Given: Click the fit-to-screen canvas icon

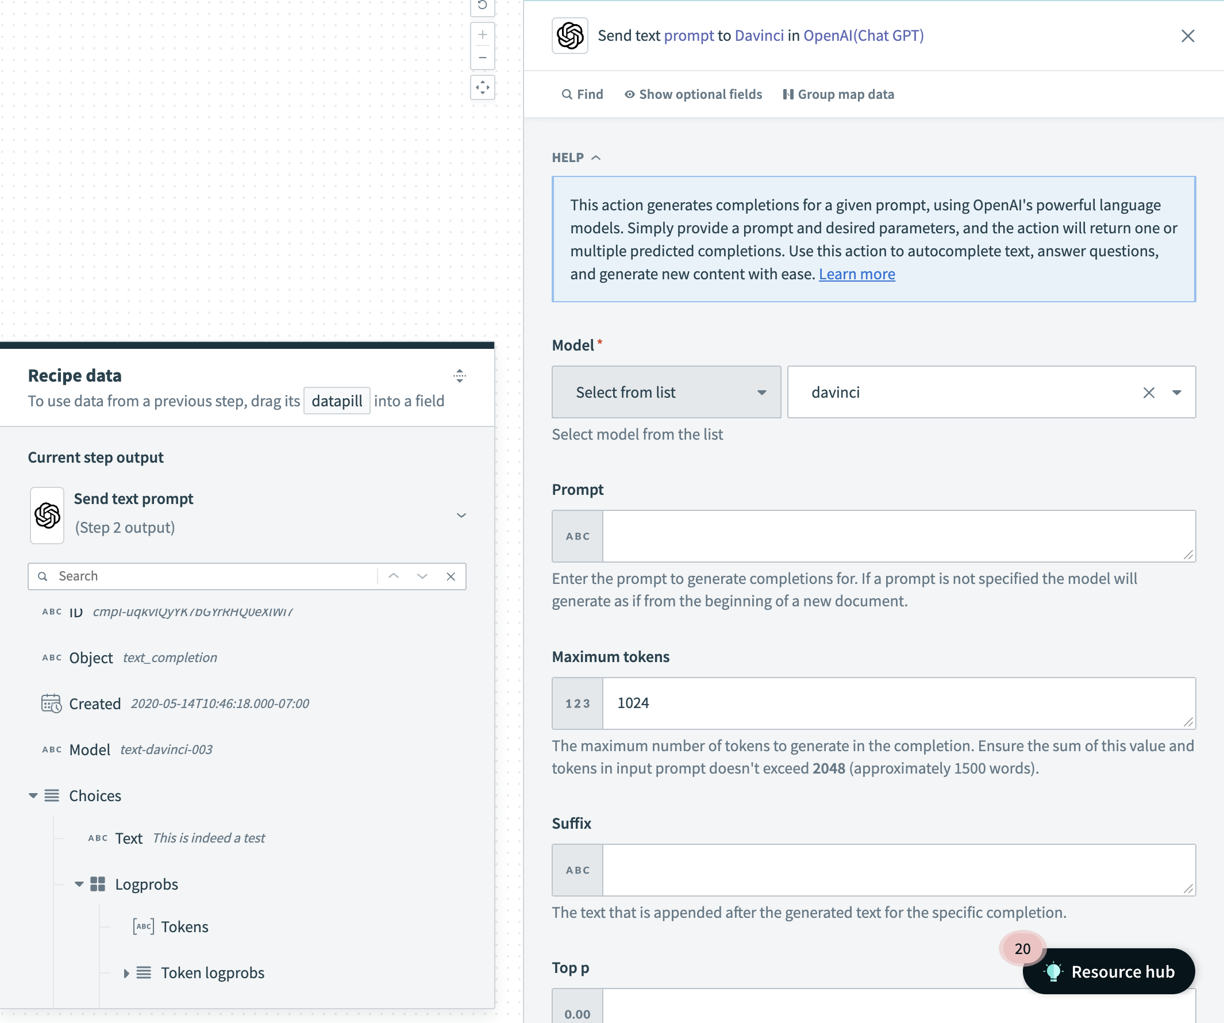Looking at the screenshot, I should [x=482, y=87].
